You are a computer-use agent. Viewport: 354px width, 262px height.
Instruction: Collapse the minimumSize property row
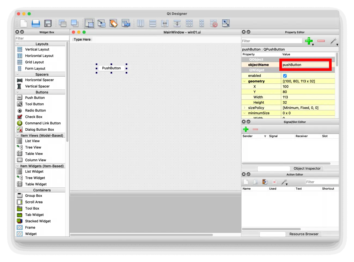(245, 113)
